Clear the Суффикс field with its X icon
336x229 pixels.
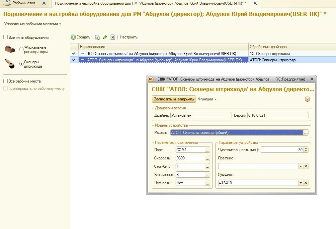[306, 183]
